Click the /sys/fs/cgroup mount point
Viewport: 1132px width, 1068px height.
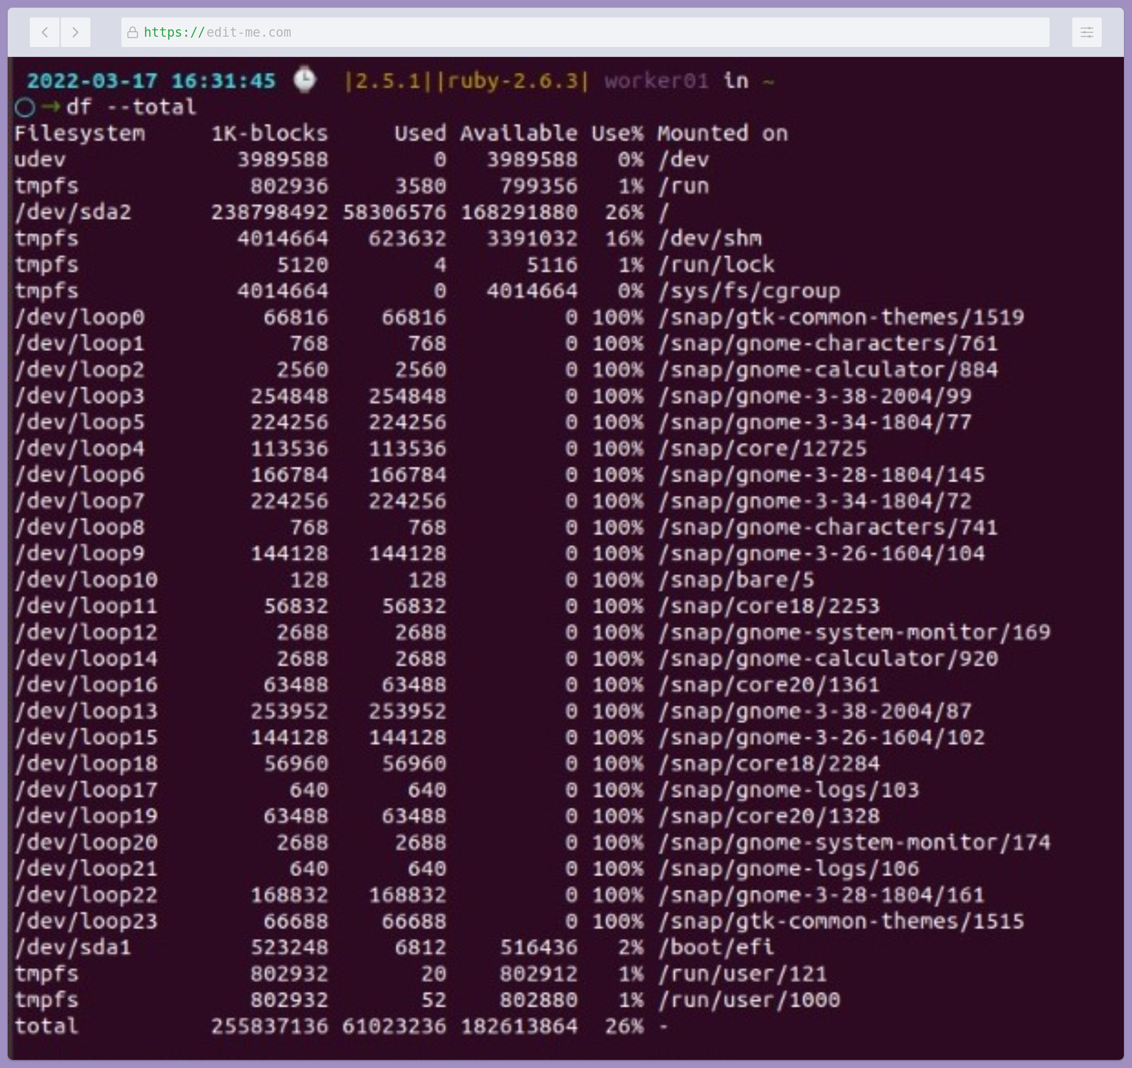pos(749,291)
